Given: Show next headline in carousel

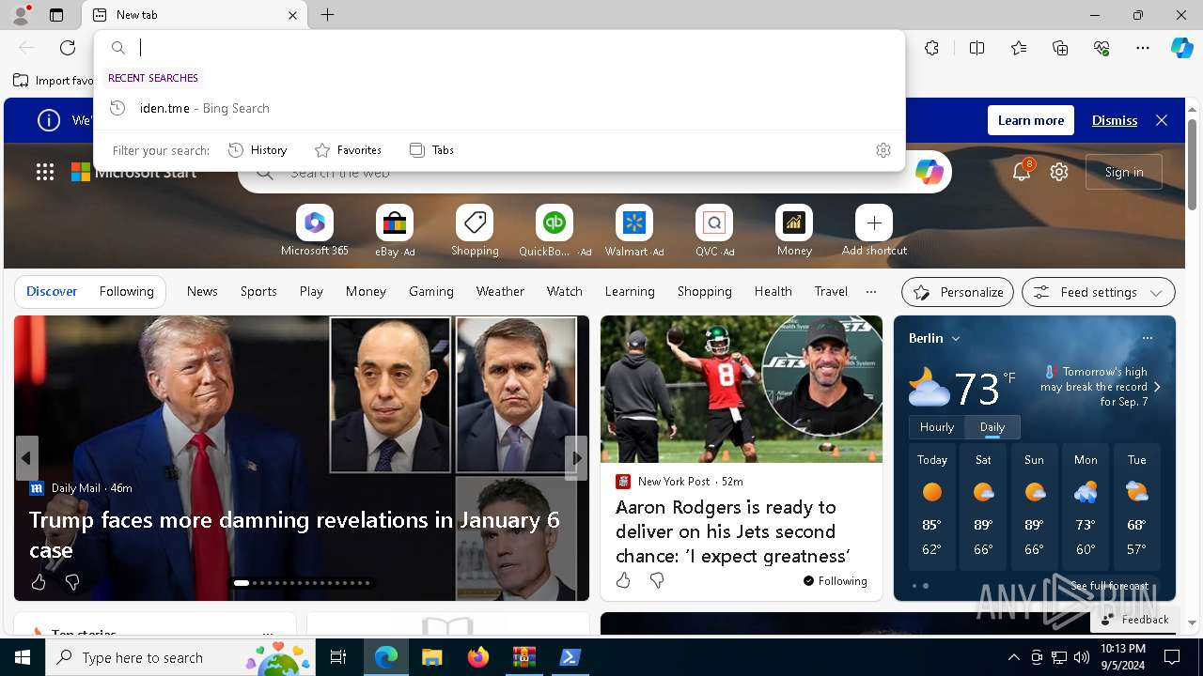Looking at the screenshot, I should click(x=576, y=458).
